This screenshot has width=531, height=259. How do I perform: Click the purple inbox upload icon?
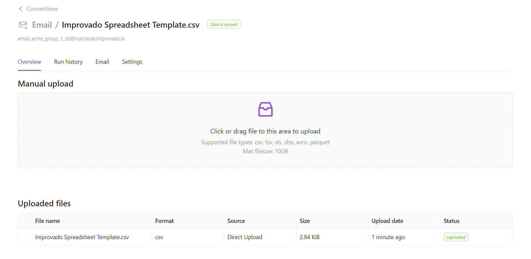coord(265,109)
